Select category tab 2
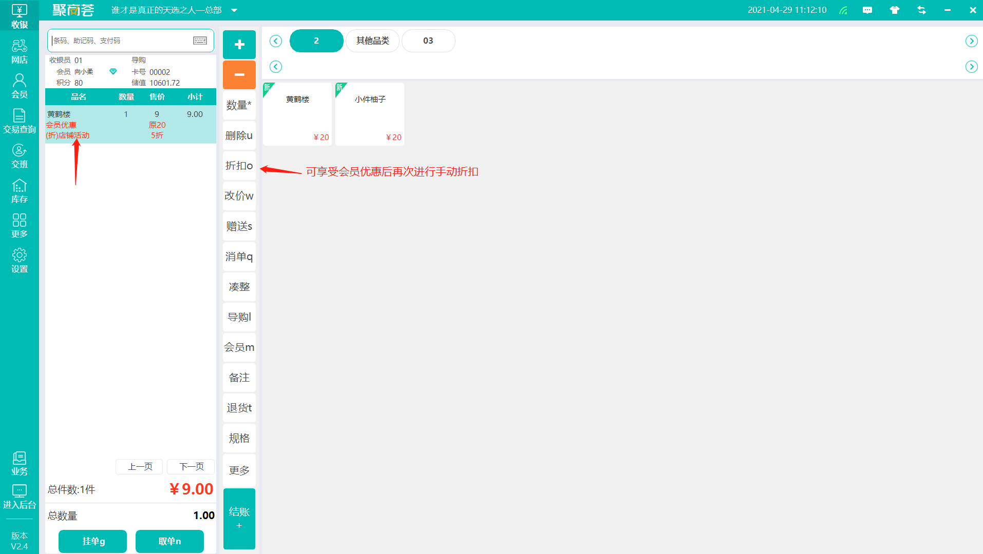This screenshot has height=554, width=983. click(x=316, y=41)
